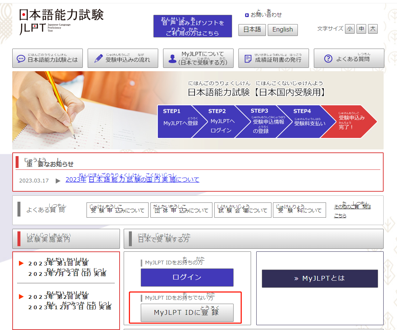Switch language to English
The image size is (397, 330).
click(x=283, y=30)
